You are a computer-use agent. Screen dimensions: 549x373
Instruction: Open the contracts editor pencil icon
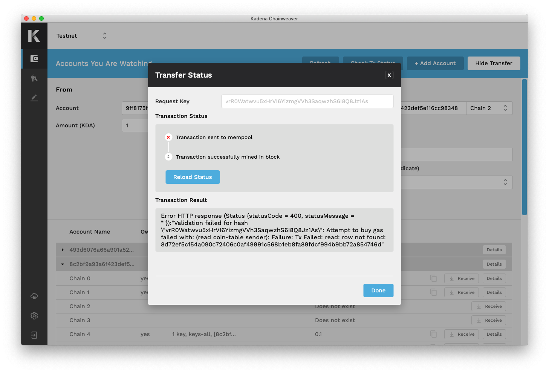click(34, 98)
